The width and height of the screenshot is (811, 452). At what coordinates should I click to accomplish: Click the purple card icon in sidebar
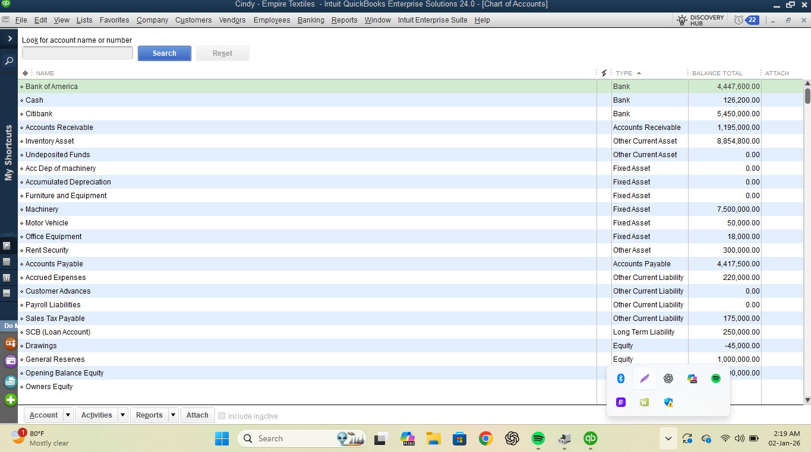10,361
